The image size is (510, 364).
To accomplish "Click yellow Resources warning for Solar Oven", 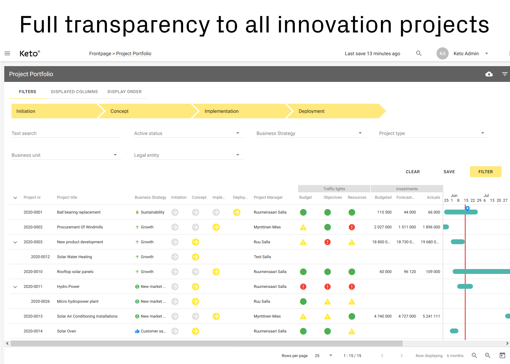I will (352, 331).
